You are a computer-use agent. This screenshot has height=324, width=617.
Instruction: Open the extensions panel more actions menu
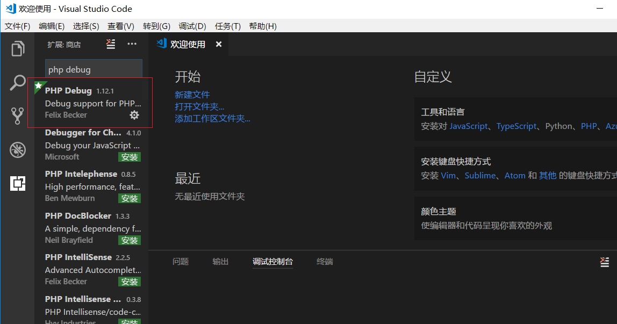point(132,44)
